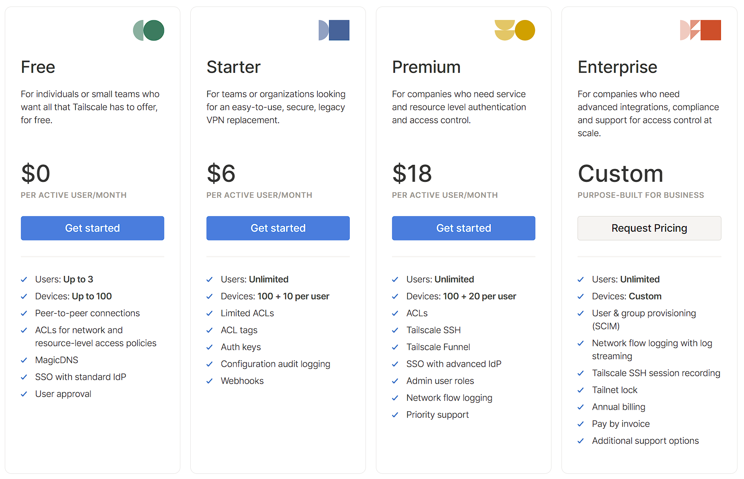This screenshot has width=744, height=479.
Task: Click the checkmark beside Tailscale SSH
Action: (395, 330)
